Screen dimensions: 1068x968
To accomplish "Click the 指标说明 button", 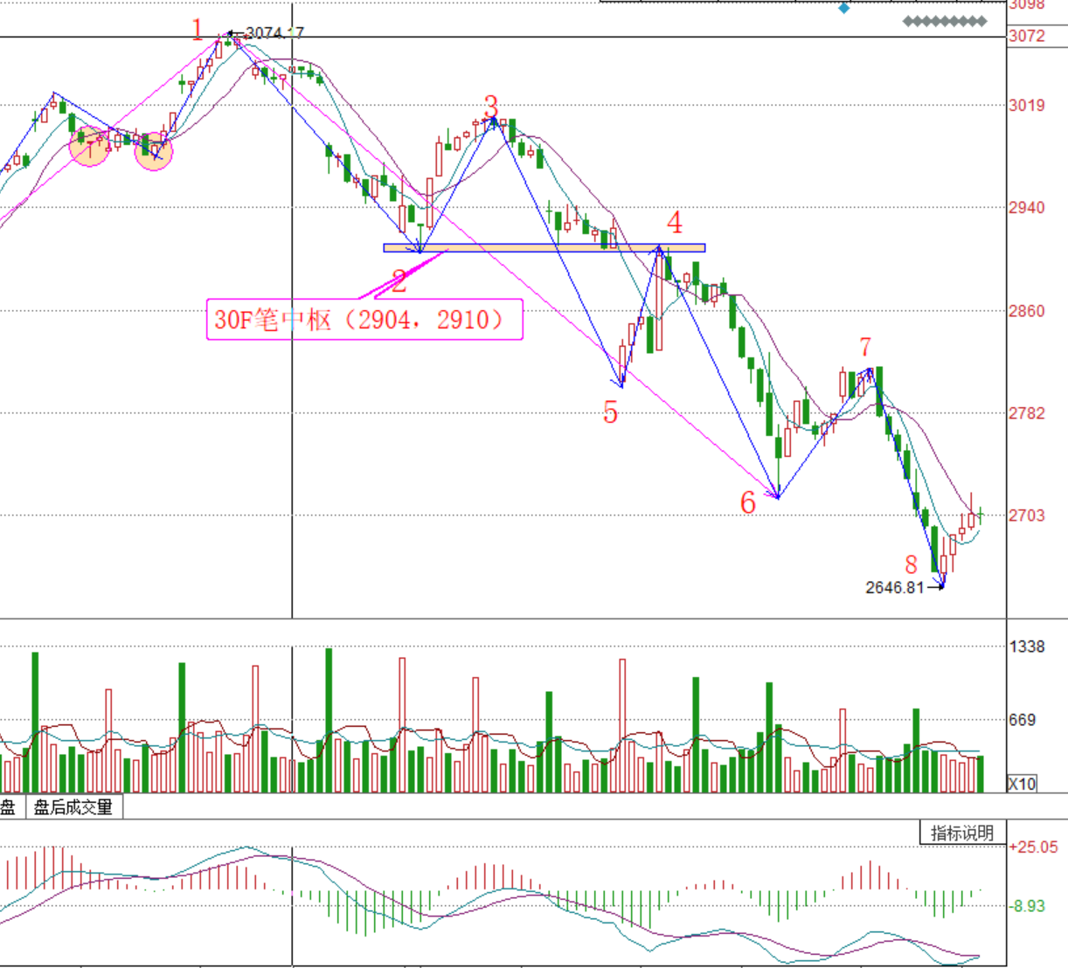I will pos(962,833).
